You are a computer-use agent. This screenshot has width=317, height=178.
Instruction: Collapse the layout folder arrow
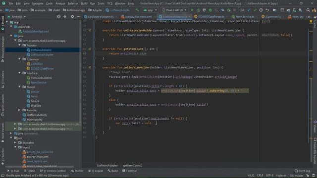(x=15, y=147)
